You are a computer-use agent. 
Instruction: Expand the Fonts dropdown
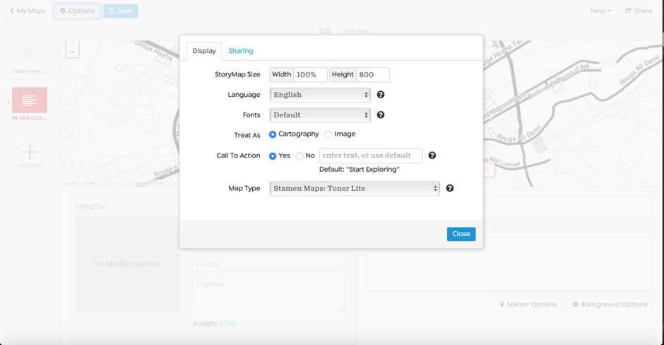tap(320, 115)
